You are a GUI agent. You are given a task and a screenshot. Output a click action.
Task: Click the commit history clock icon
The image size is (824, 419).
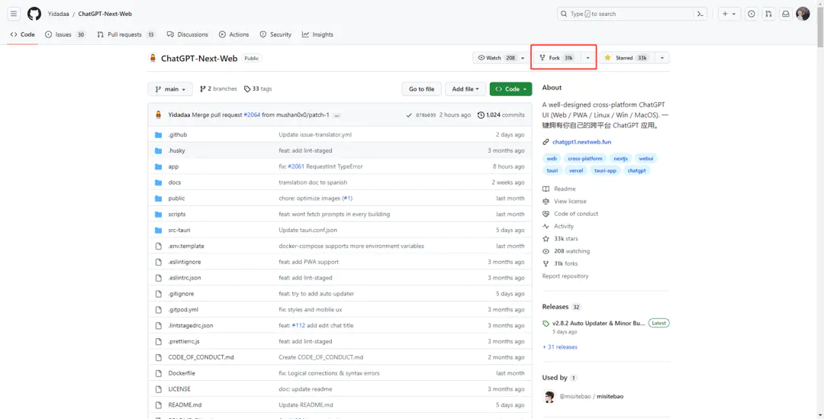click(481, 115)
